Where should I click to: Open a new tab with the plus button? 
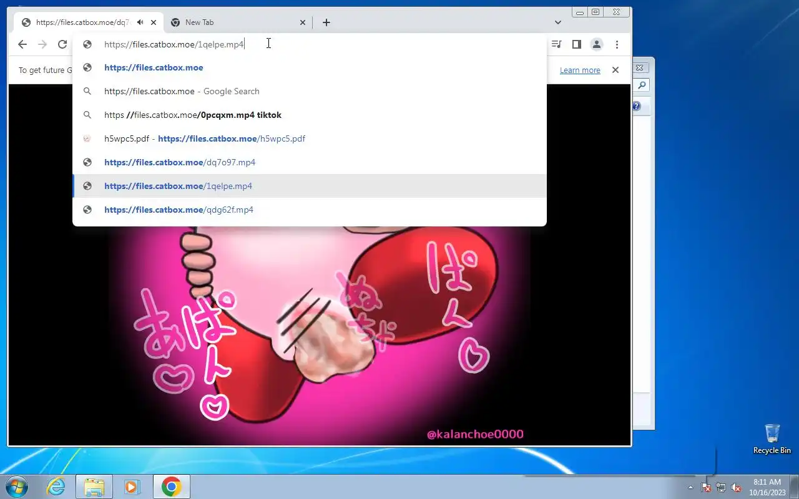click(326, 22)
